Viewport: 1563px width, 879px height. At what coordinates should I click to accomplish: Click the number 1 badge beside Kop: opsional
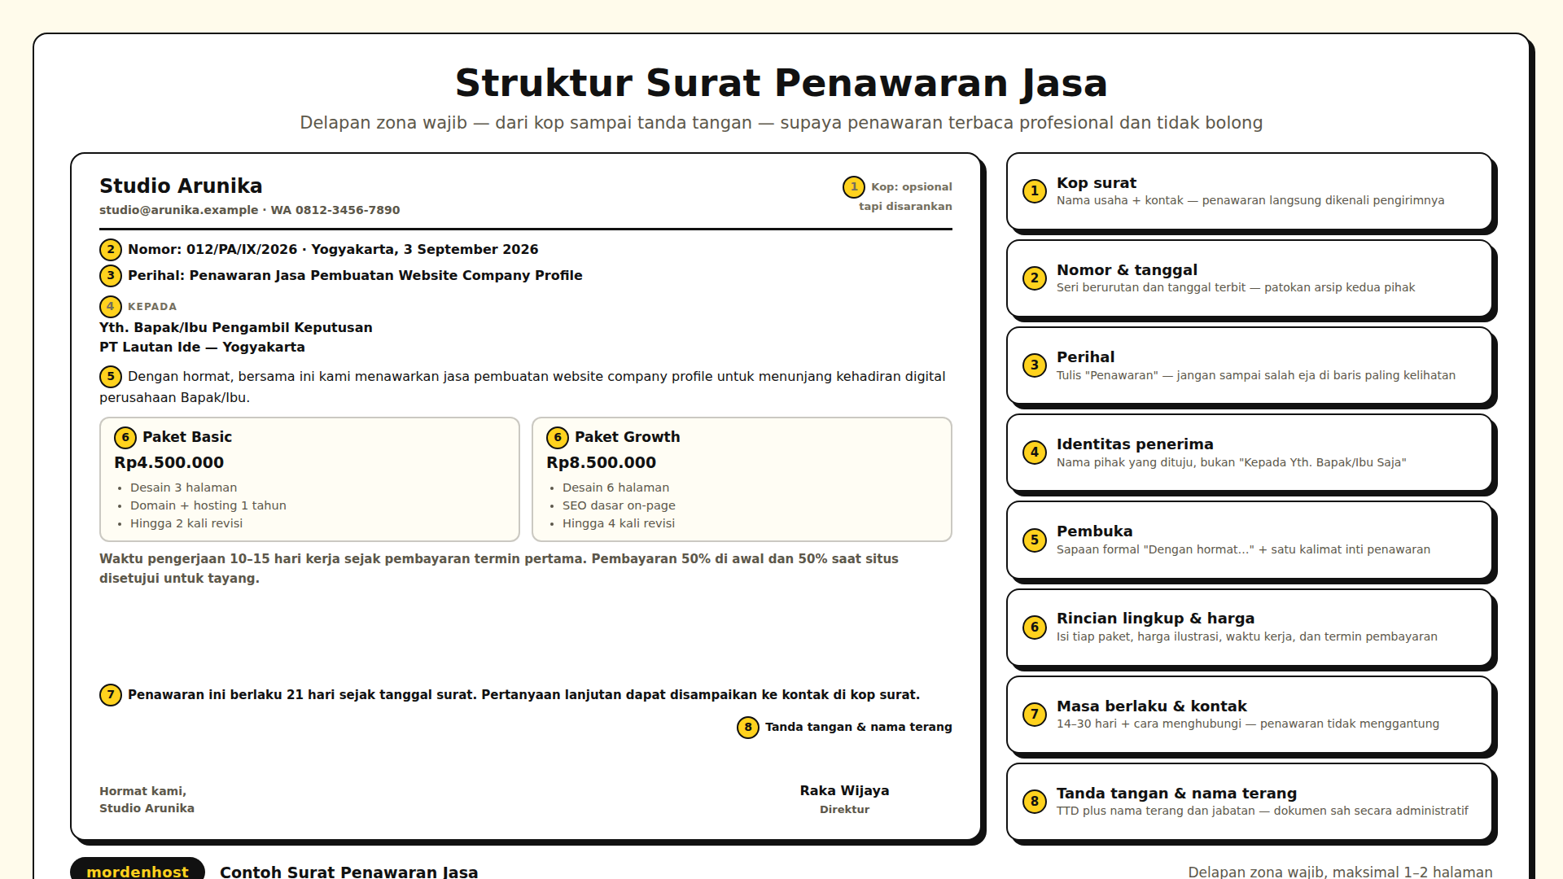coord(854,187)
